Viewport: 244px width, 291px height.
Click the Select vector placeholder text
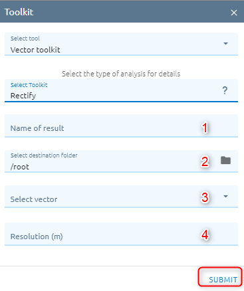(x=34, y=199)
